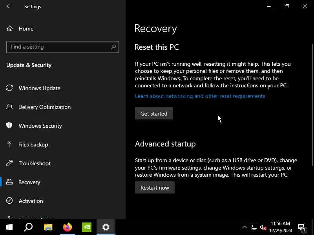Click the Delivery Optimization icon
314x235 pixels.
coord(9,107)
